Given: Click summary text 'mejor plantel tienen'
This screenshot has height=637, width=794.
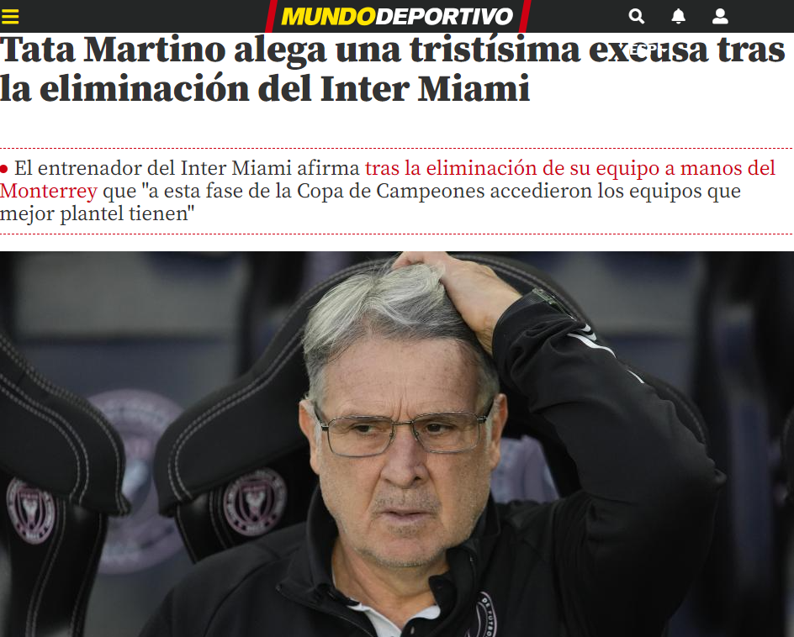Looking at the screenshot, I should click(98, 213).
